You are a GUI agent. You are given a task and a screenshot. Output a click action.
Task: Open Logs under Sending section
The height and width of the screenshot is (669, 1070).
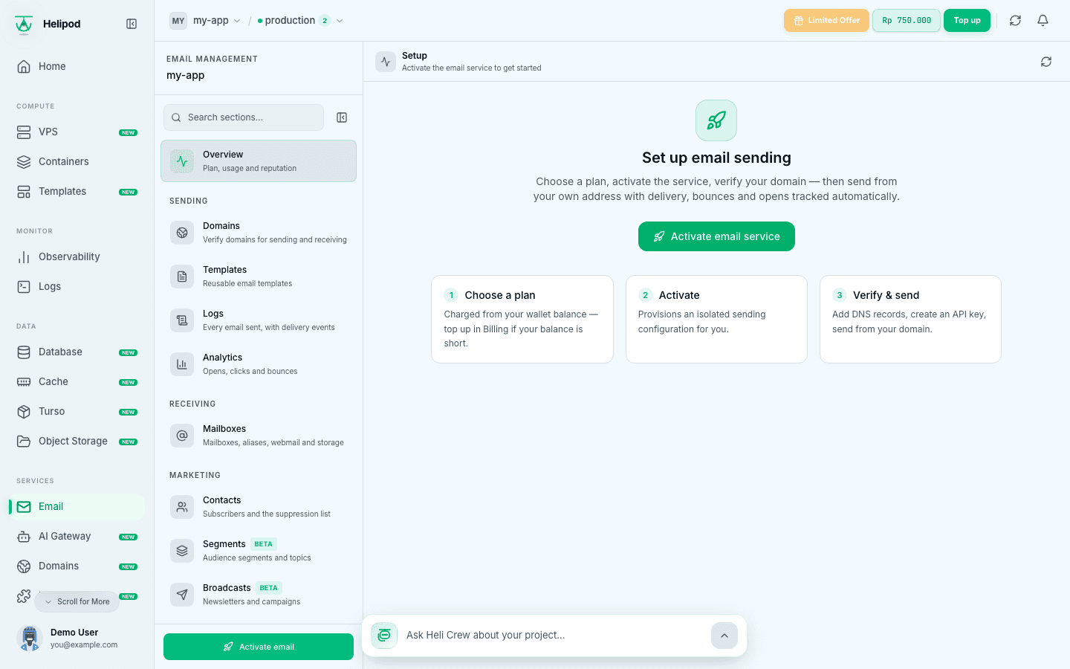259,320
